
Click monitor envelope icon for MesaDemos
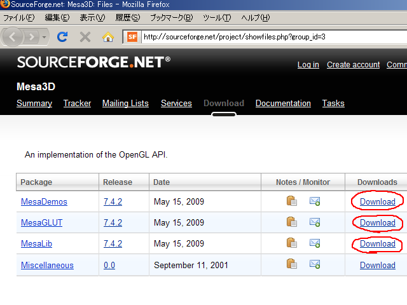(x=315, y=201)
